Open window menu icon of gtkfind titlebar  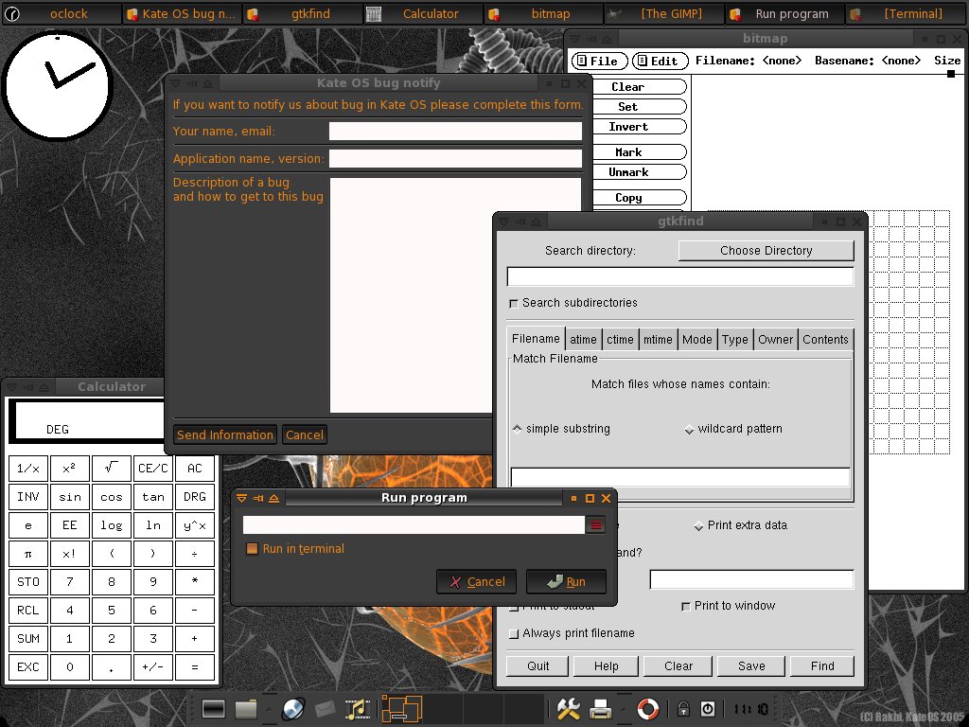(x=503, y=222)
